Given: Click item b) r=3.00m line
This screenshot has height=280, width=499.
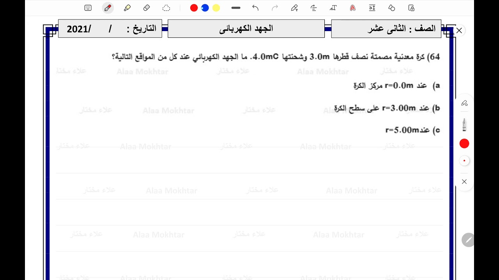Looking at the screenshot, I should point(387,108).
